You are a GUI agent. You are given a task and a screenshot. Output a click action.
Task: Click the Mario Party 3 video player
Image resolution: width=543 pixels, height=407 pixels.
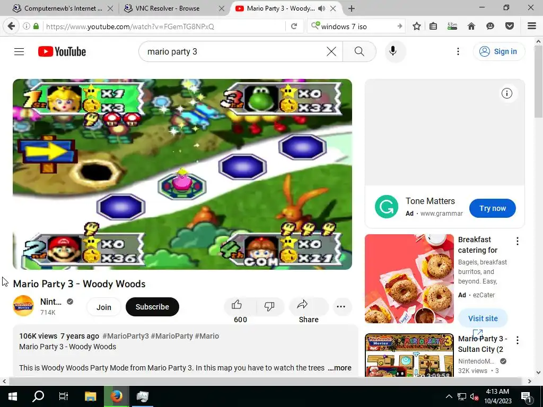coord(182,174)
